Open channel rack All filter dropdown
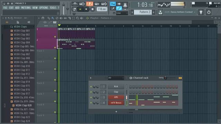The height and width of the screenshot is (124, 221). pos(116,78)
